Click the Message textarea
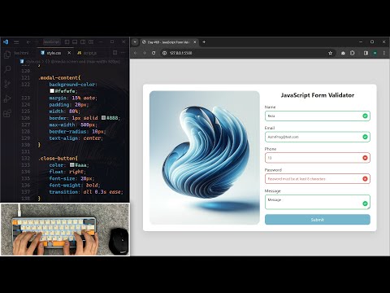 click(318, 202)
